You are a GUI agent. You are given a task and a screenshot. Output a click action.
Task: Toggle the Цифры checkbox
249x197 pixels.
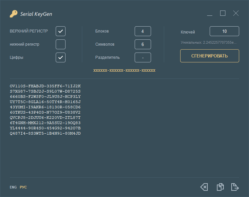click(x=61, y=57)
